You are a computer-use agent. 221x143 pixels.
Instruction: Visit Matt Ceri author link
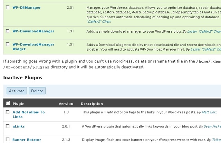[x=209, y=112]
